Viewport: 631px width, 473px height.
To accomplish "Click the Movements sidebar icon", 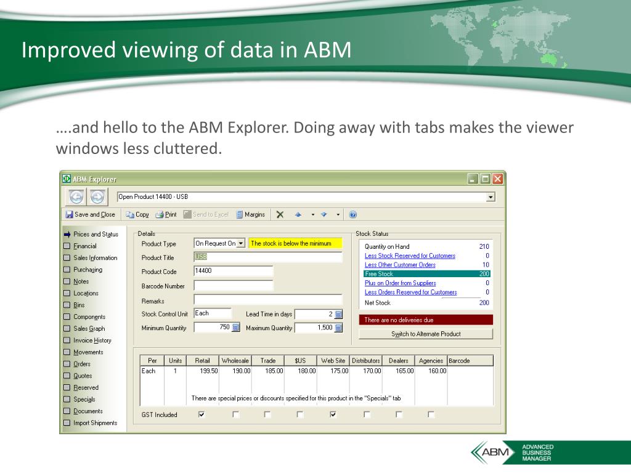I will pos(67,352).
